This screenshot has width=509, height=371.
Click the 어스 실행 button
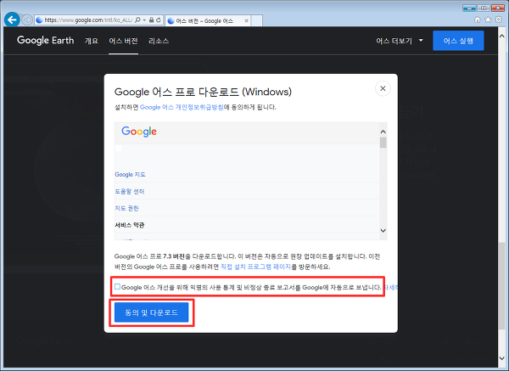coord(458,41)
